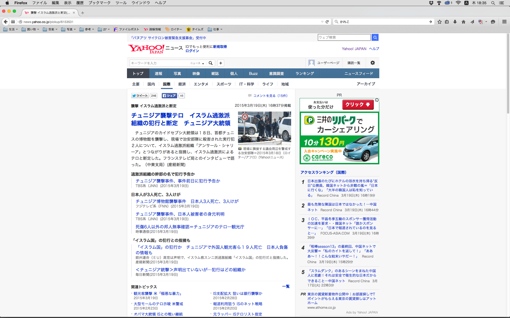Open the 買い物 bookmarks folder dropdown
This screenshot has height=318, width=510.
point(30,29)
